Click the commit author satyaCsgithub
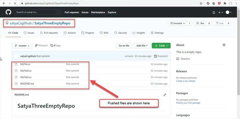This screenshot has width=240, height=119. point(28,56)
